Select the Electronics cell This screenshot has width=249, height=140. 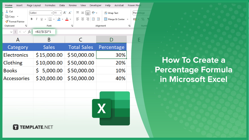pos(18,55)
